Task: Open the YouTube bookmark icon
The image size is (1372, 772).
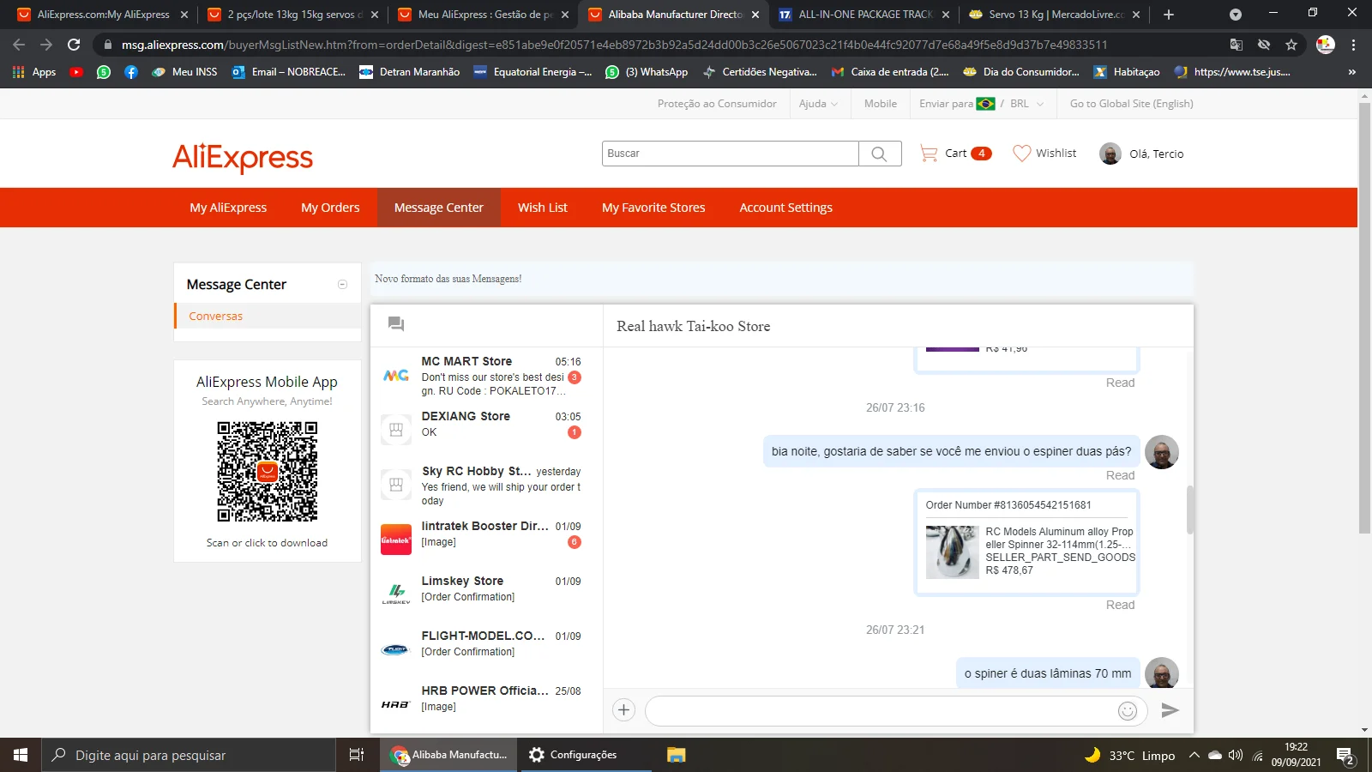Action: tap(76, 72)
